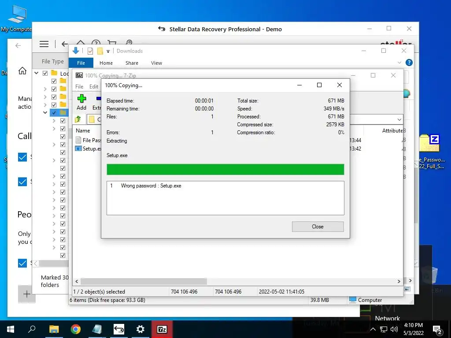Image resolution: width=451 pixels, height=338 pixels.
Task: Switch to the Home ribbon tab
Action: (106, 63)
